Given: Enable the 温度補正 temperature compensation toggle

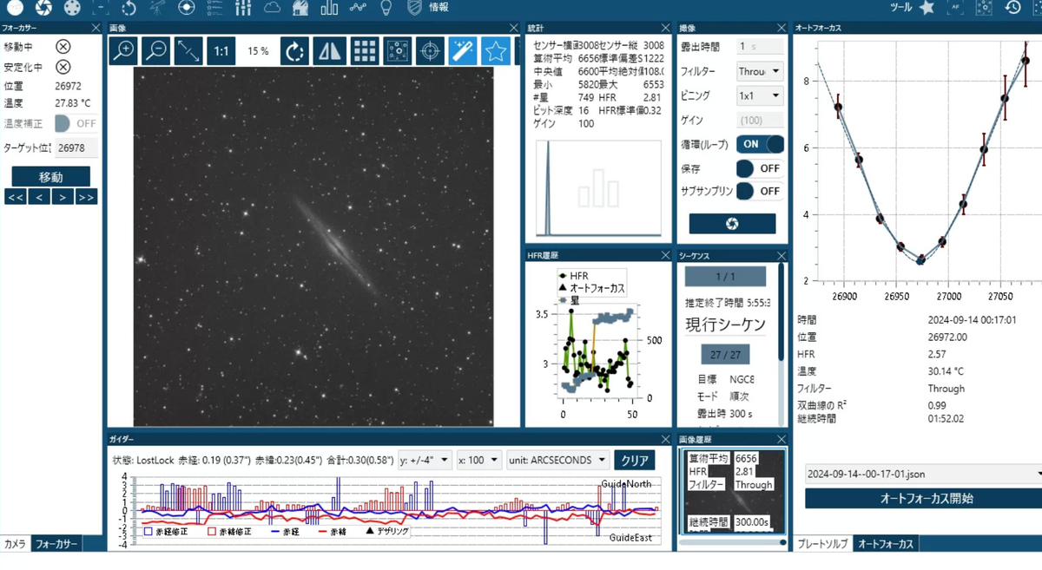Looking at the screenshot, I should click(76, 124).
